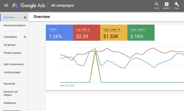
Task: Navigate to Ads & extensions
Action: [14, 64]
